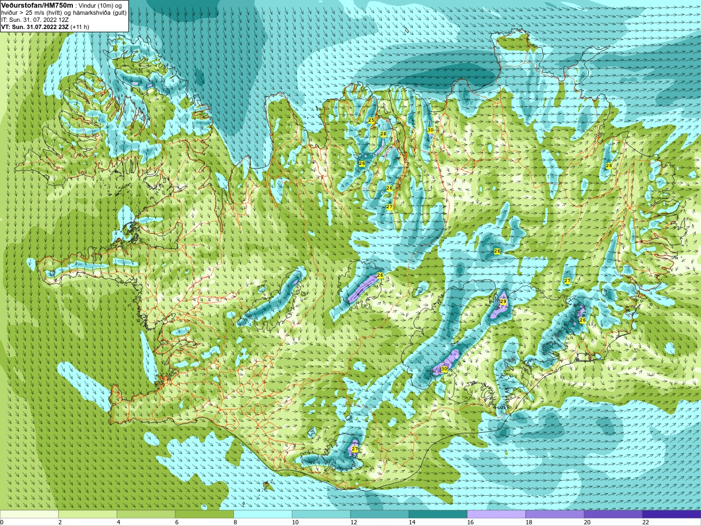
Task: Click the legend tick label '8'
Action: [235, 522]
